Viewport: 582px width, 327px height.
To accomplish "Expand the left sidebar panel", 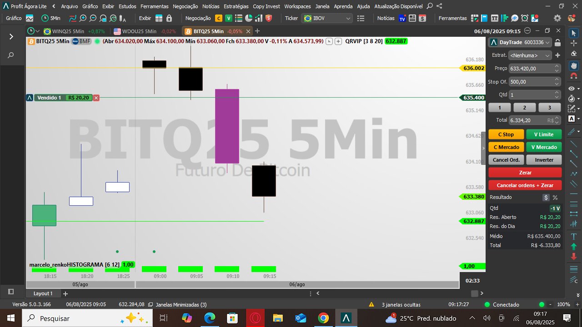I will point(10,36).
